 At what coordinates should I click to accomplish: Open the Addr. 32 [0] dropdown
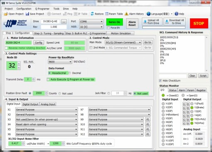(91, 27)
